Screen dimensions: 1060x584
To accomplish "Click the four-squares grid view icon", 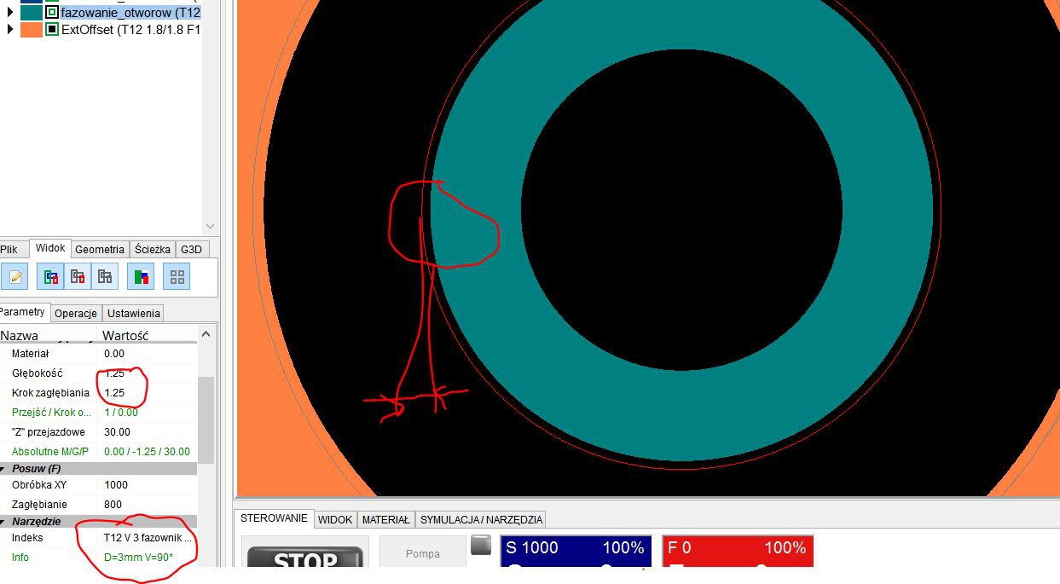I will coord(177,276).
